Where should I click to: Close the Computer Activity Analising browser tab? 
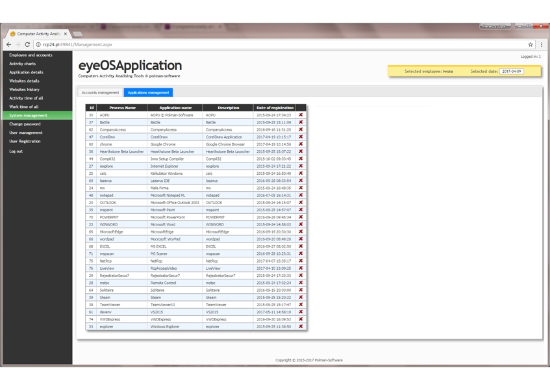click(66, 34)
